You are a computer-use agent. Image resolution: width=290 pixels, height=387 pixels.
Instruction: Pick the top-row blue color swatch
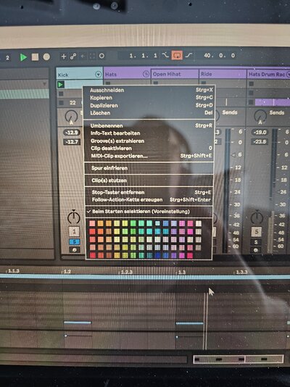(165, 223)
